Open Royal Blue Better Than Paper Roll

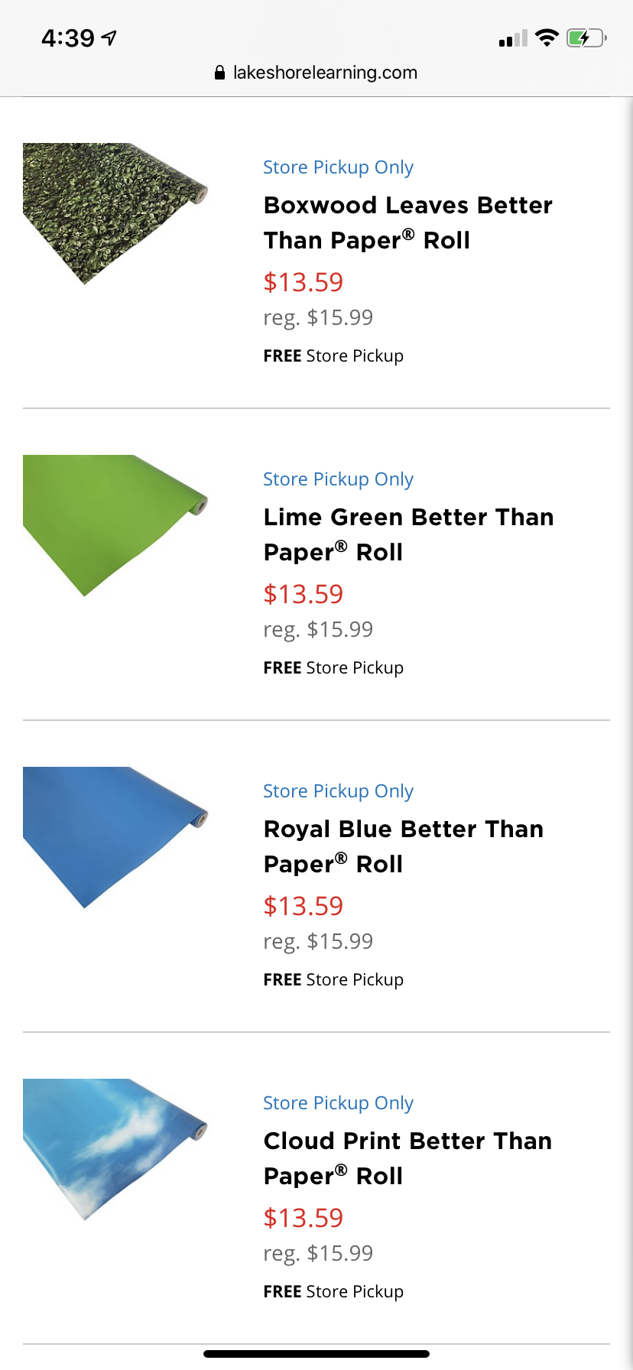(403, 846)
